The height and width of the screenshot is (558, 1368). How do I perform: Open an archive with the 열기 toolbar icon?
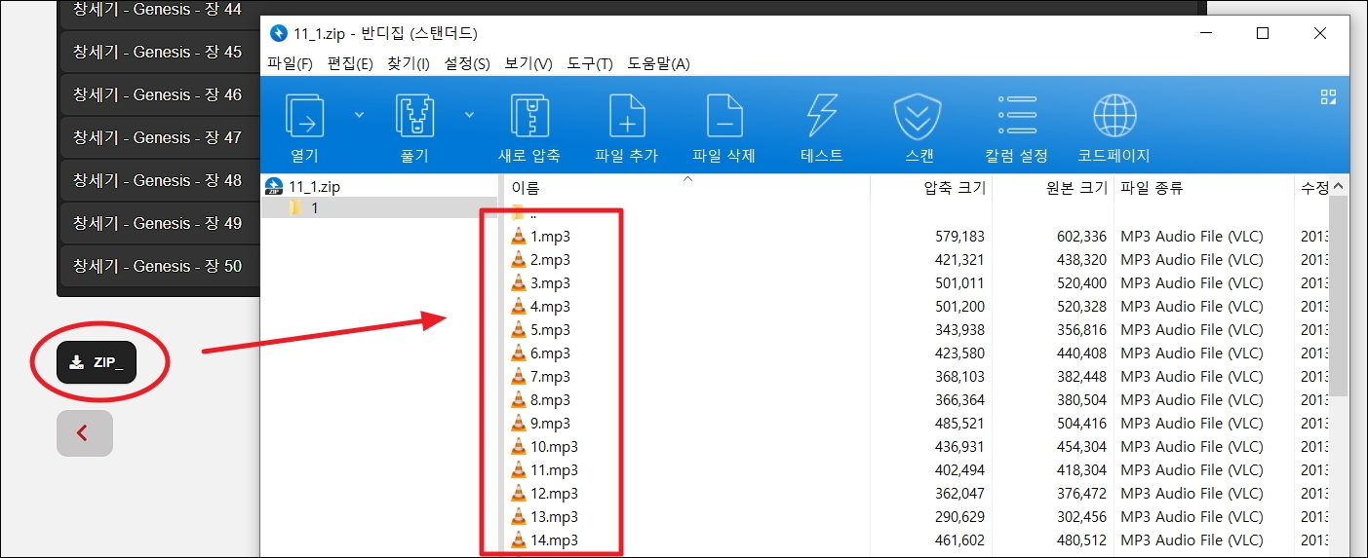pyautogui.click(x=304, y=128)
